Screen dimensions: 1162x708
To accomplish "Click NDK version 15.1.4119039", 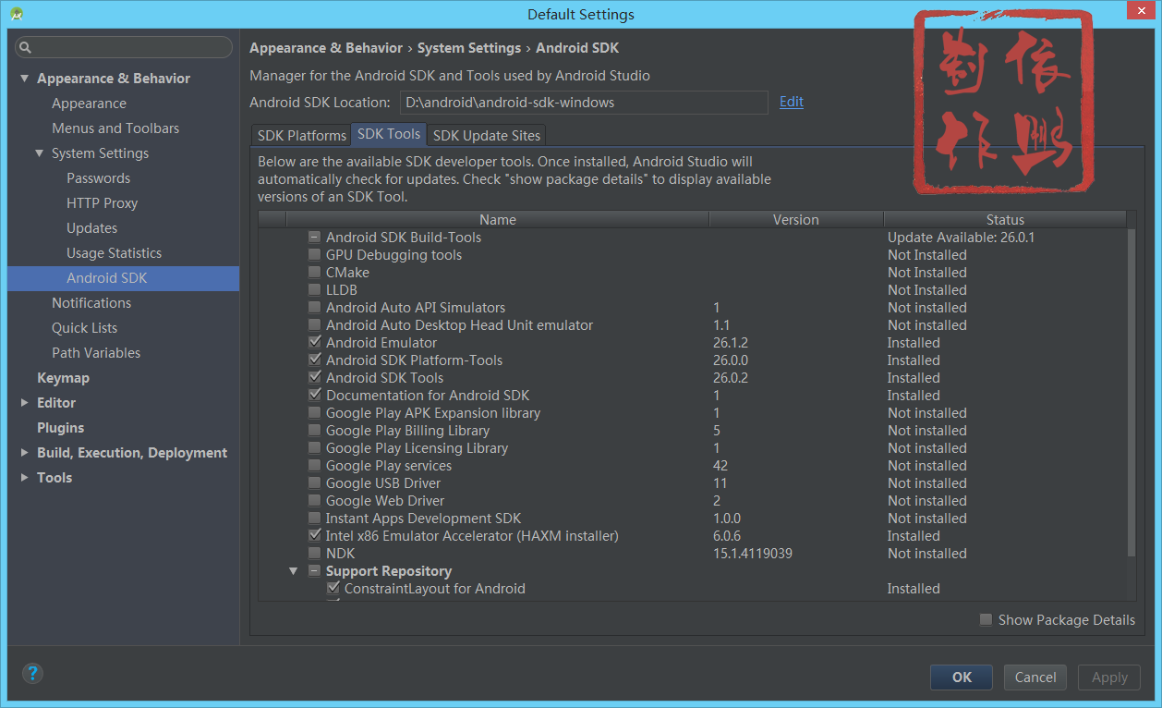I will point(753,554).
